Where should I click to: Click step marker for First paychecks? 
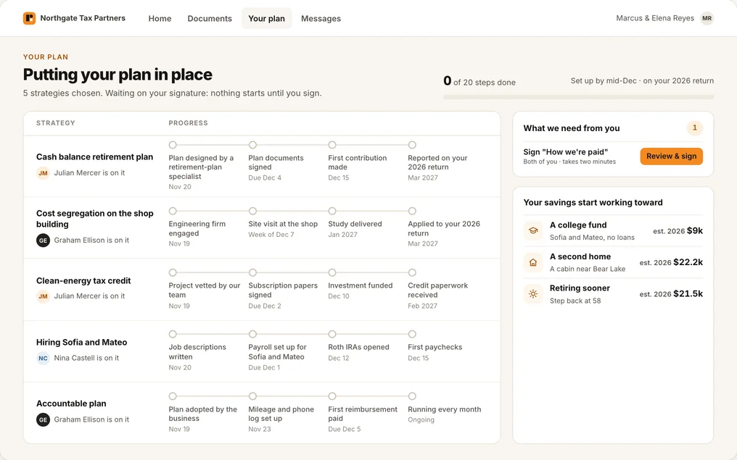pos(412,334)
